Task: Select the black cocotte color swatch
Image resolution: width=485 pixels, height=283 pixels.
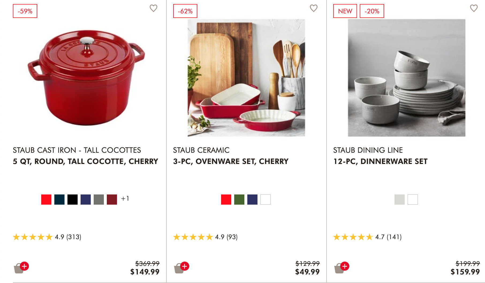Action: click(x=73, y=200)
